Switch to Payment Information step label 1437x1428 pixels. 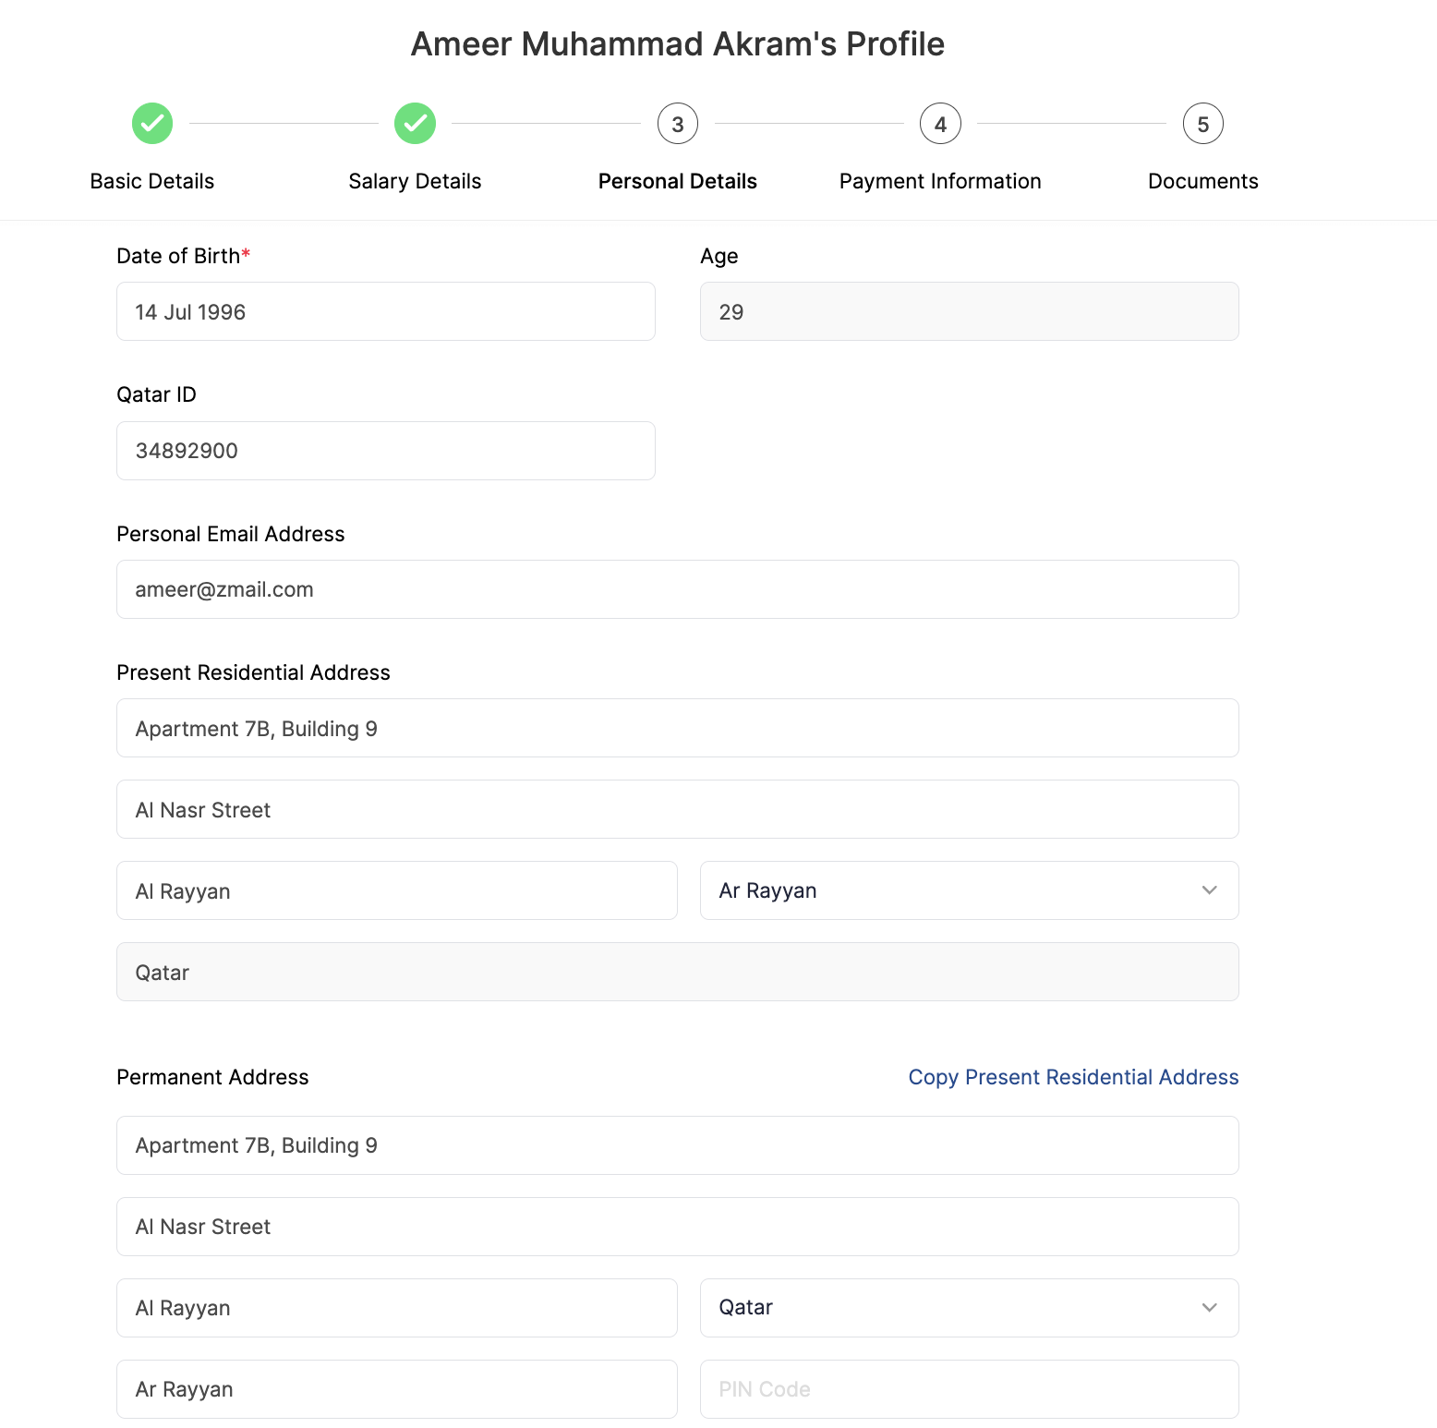(x=940, y=181)
